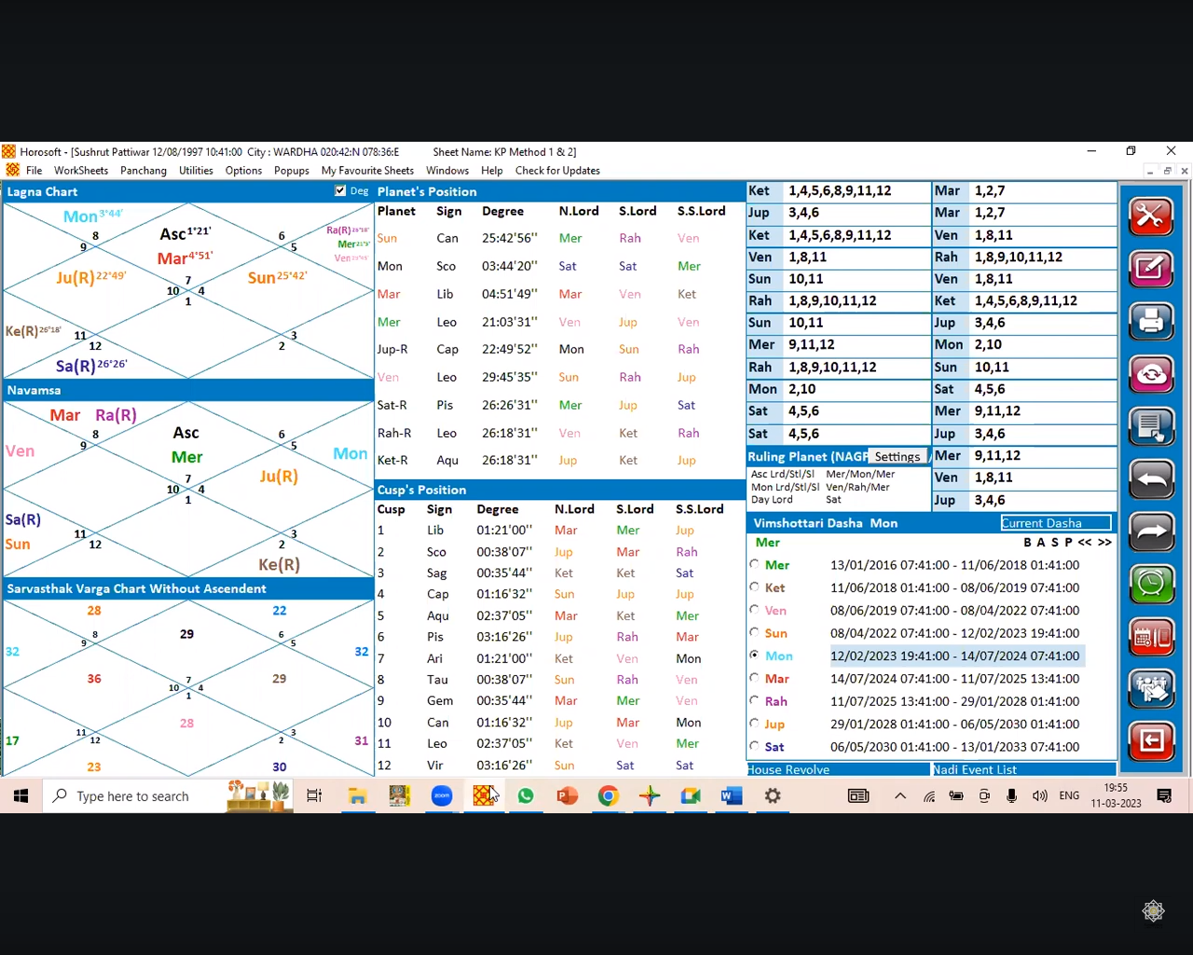Open the WorkSheets menu
The height and width of the screenshot is (955, 1193).
pos(81,171)
